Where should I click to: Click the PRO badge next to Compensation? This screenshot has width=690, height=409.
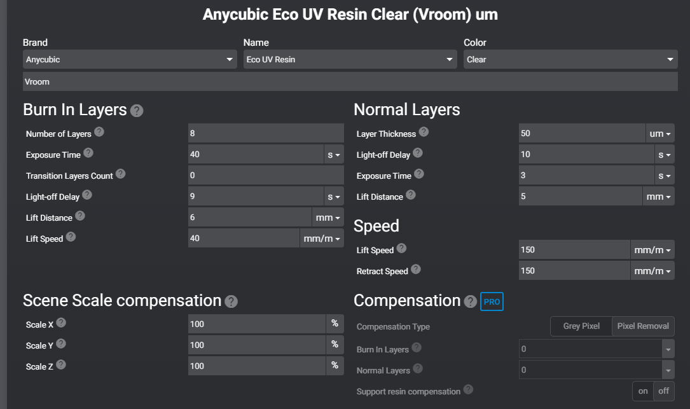click(x=492, y=302)
